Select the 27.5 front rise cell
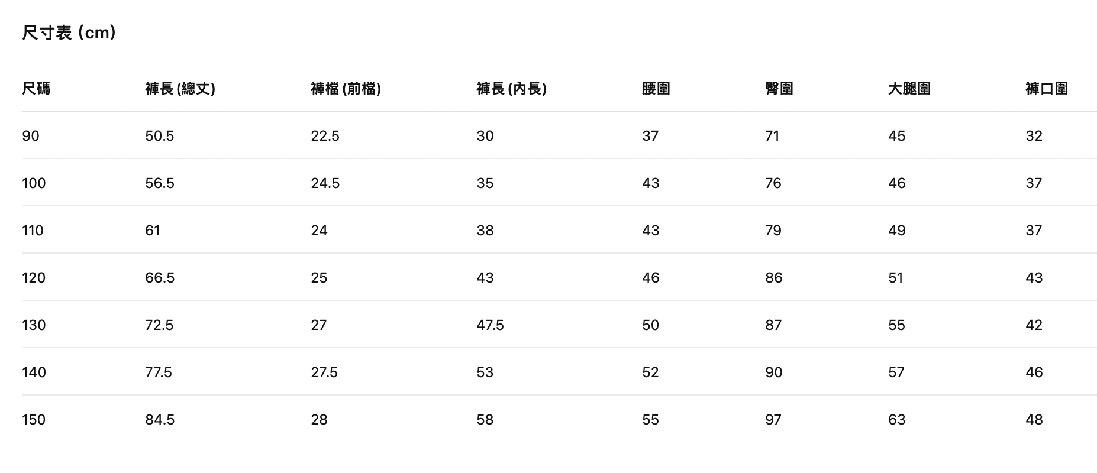1097x473 pixels. (324, 372)
